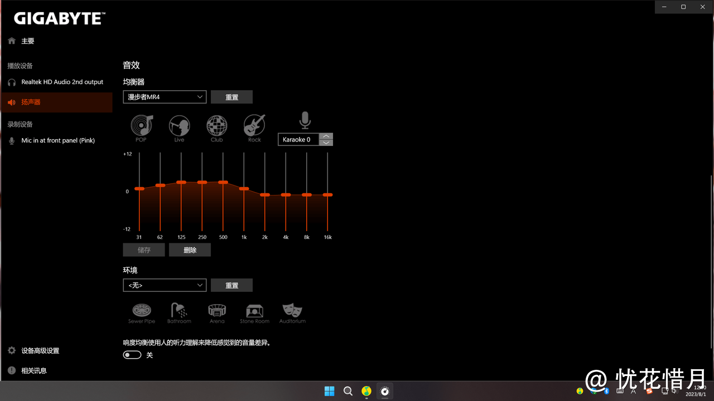The image size is (714, 401).
Task: Apply the Bathroom environment effect
Action: point(179,312)
